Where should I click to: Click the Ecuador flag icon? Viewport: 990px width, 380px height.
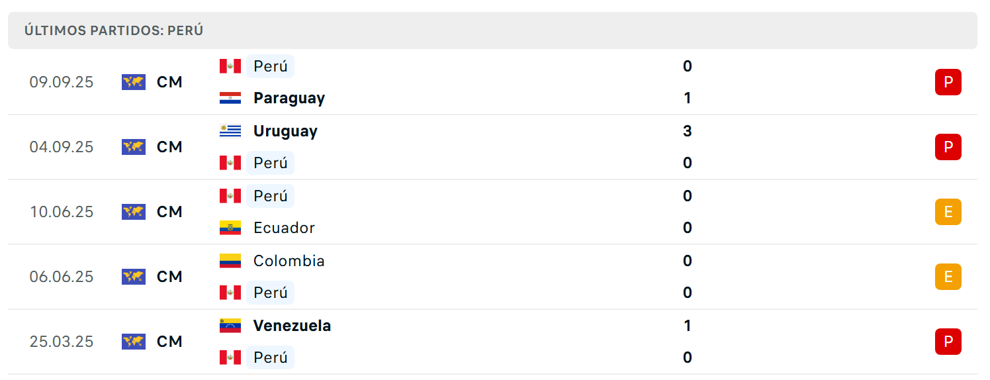click(x=230, y=228)
